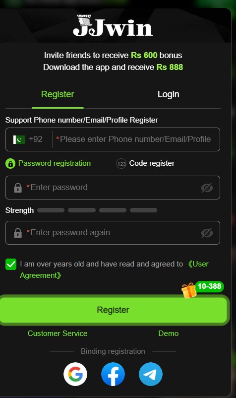Click the Google sign-in icon

pos(75,374)
